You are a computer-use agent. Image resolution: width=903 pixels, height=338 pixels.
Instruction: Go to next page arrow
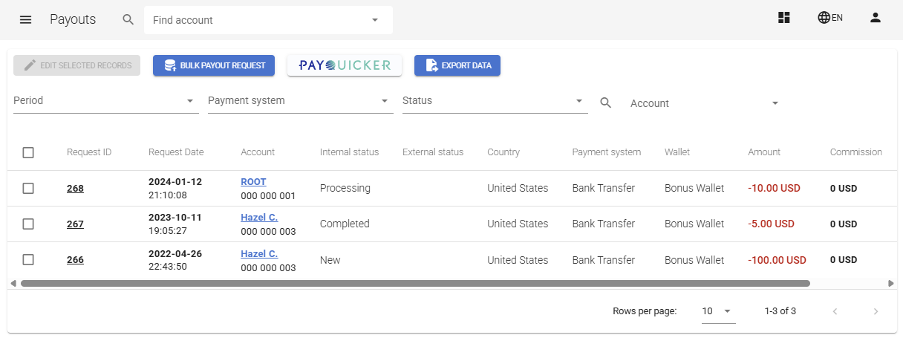click(876, 311)
